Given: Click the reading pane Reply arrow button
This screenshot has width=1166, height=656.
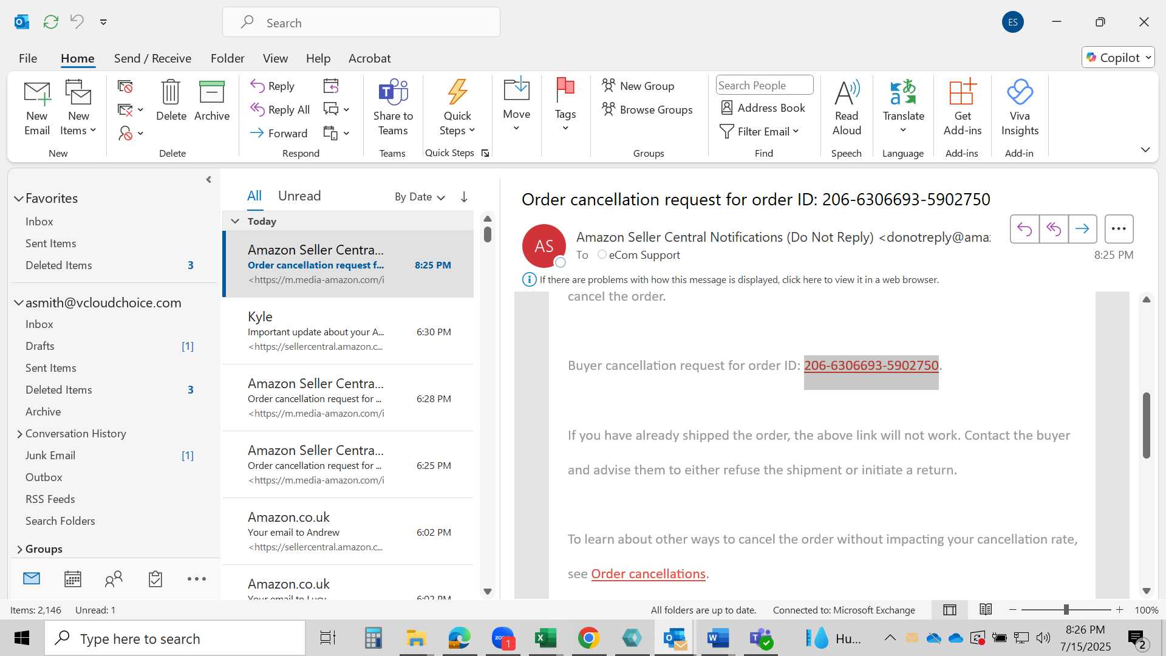Looking at the screenshot, I should [1025, 229].
